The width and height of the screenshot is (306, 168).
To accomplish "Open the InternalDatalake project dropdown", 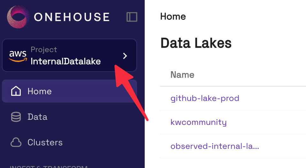I will (x=65, y=61).
